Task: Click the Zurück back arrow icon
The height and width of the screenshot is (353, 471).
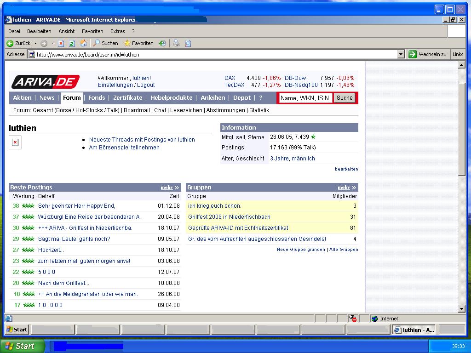Action: pos(10,43)
